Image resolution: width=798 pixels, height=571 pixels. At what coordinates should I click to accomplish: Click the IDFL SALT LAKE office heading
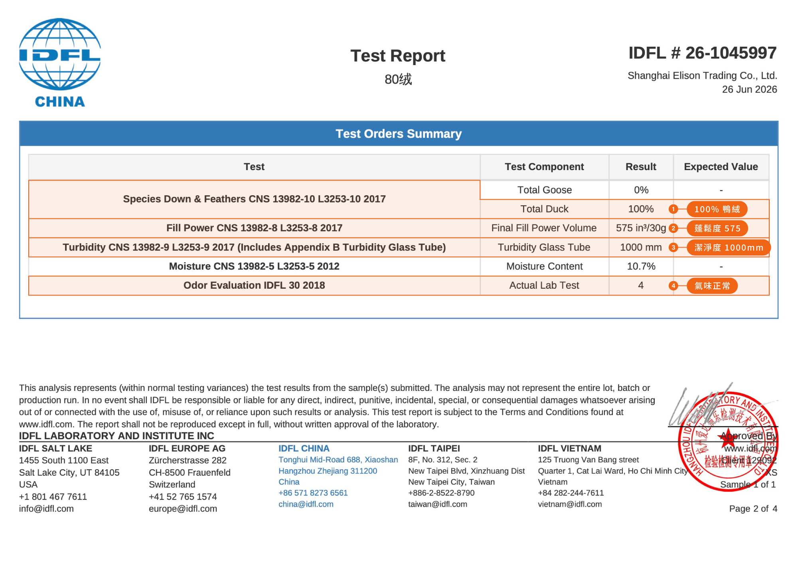pyautogui.click(x=55, y=448)
